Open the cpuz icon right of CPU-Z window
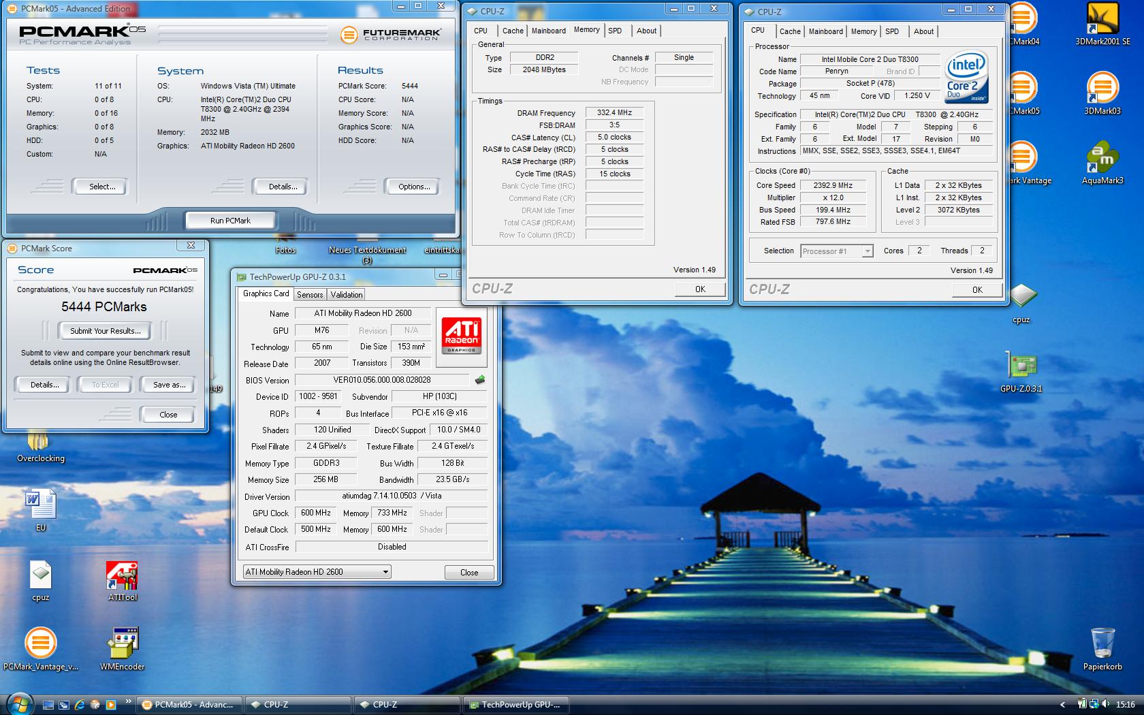The height and width of the screenshot is (715, 1144). (x=1021, y=302)
